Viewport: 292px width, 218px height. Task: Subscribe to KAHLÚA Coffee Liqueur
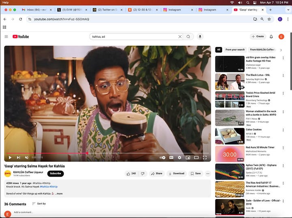pos(56,174)
